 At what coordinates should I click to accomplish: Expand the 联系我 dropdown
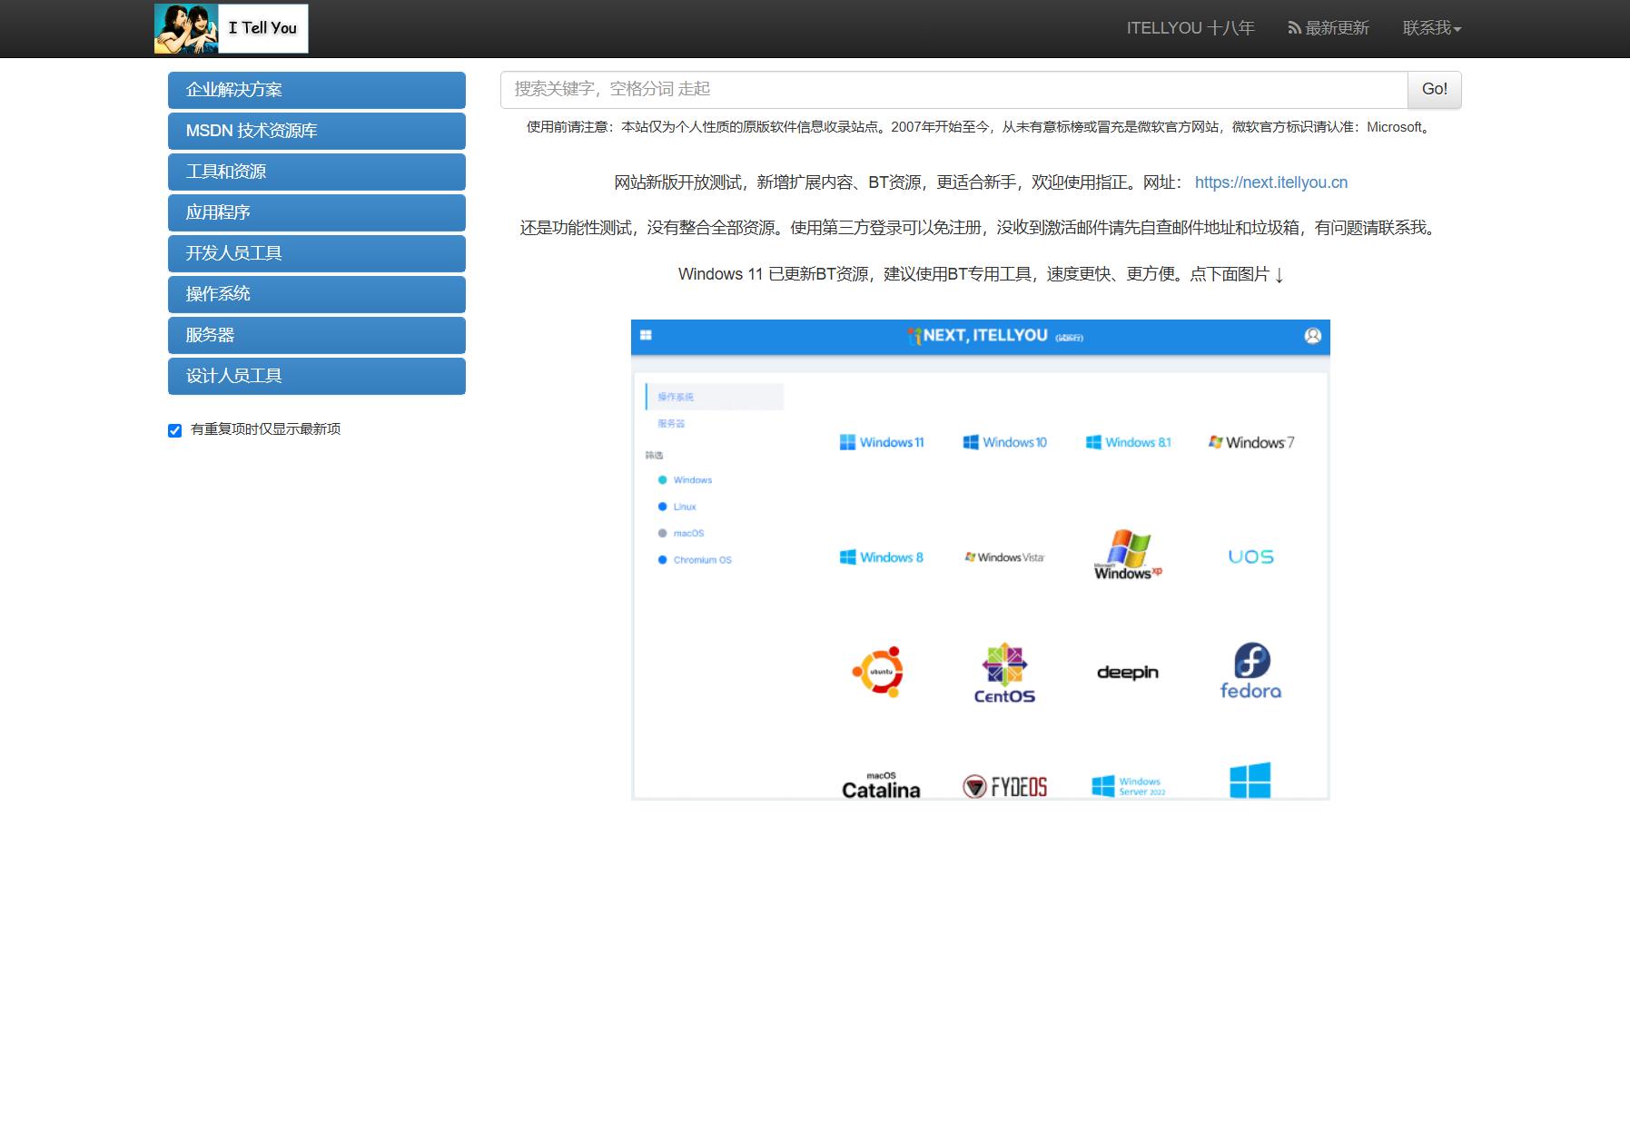pos(1432,28)
